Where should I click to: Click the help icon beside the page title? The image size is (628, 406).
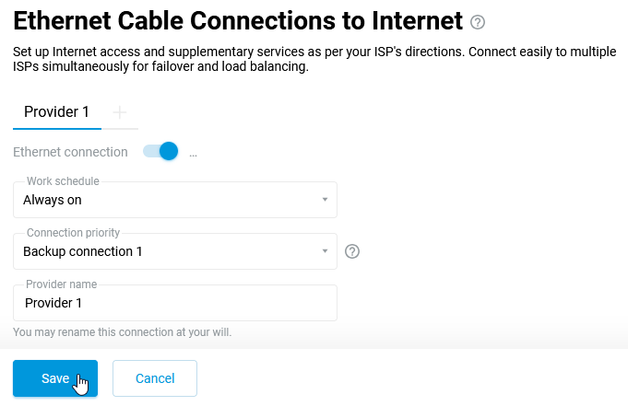(x=477, y=22)
